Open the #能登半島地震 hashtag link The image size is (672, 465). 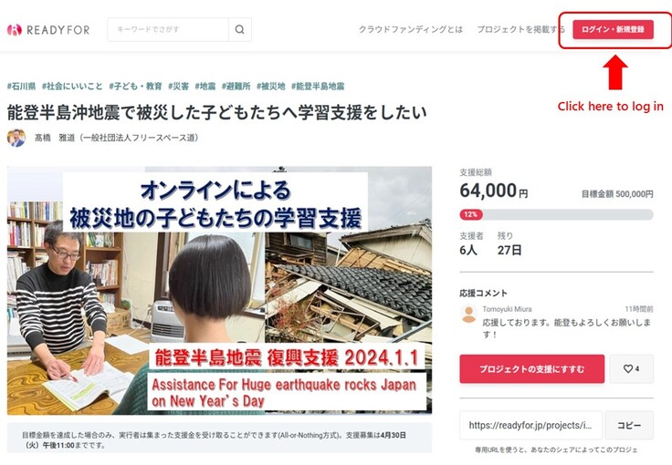point(318,86)
